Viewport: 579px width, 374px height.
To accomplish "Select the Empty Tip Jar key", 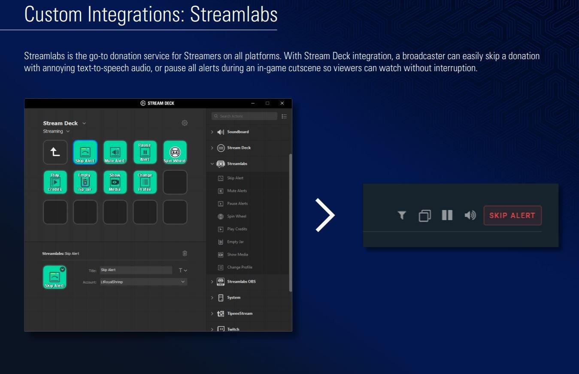I will point(85,182).
